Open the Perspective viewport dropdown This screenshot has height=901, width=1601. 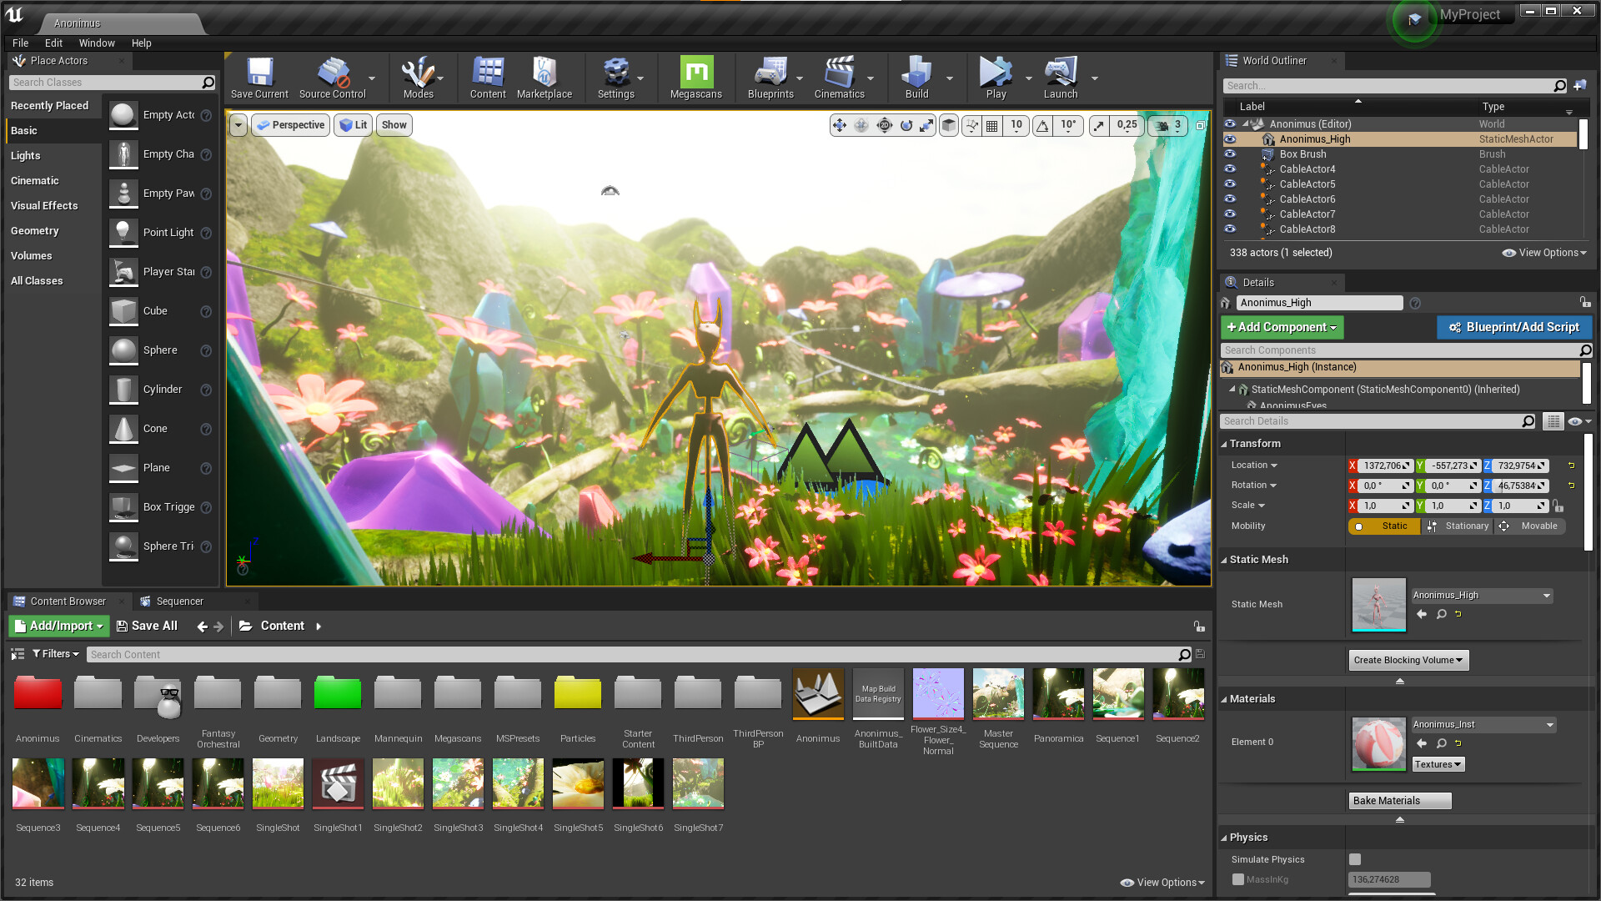coord(290,124)
